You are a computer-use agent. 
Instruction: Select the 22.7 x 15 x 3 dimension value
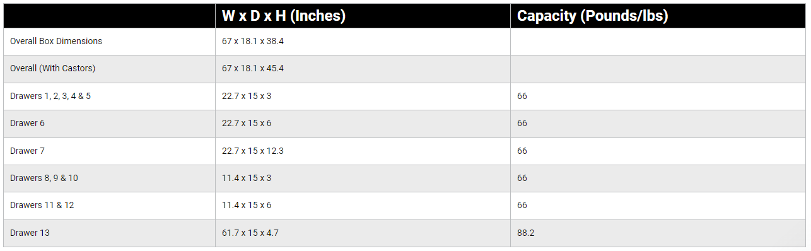(247, 96)
